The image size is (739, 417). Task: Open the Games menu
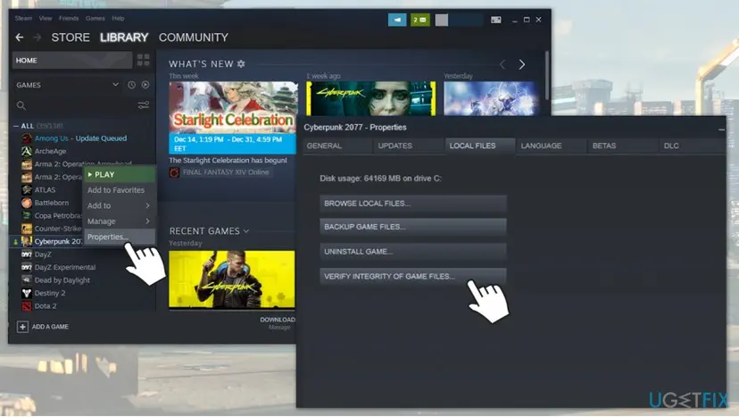[95, 19]
